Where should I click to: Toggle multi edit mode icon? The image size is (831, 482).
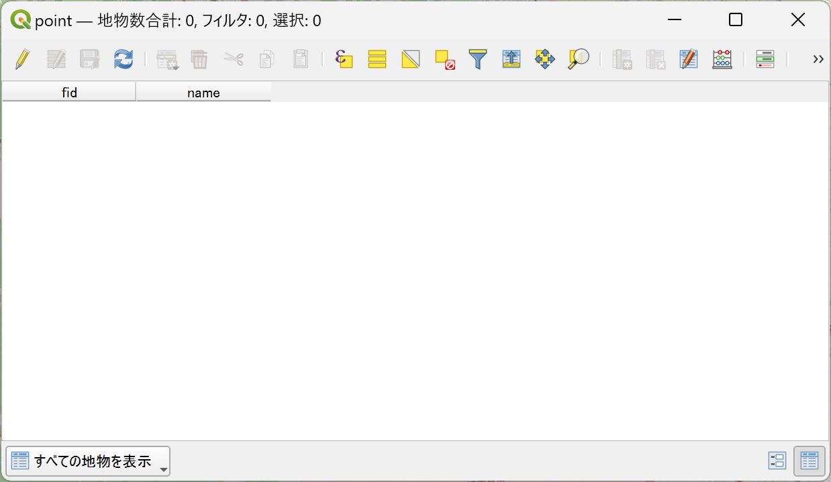click(56, 59)
